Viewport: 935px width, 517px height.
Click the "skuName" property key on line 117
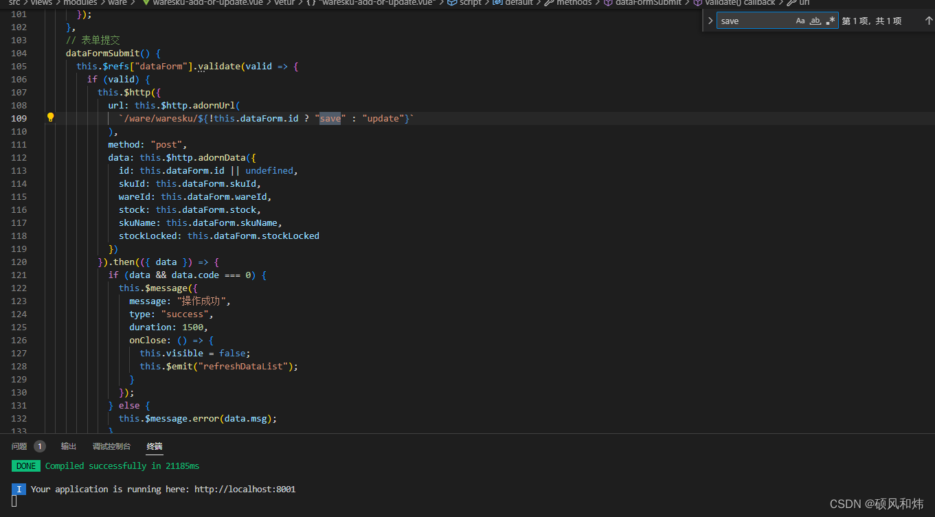[x=137, y=222]
